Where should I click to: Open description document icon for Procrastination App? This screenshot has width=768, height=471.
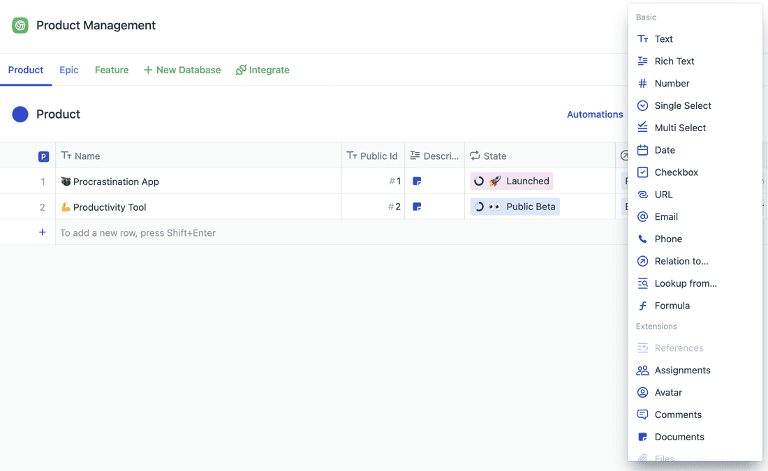[x=417, y=181]
